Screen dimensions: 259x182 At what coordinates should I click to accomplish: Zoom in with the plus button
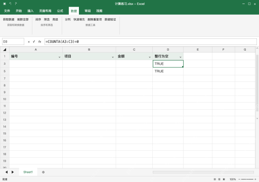tap(255, 179)
